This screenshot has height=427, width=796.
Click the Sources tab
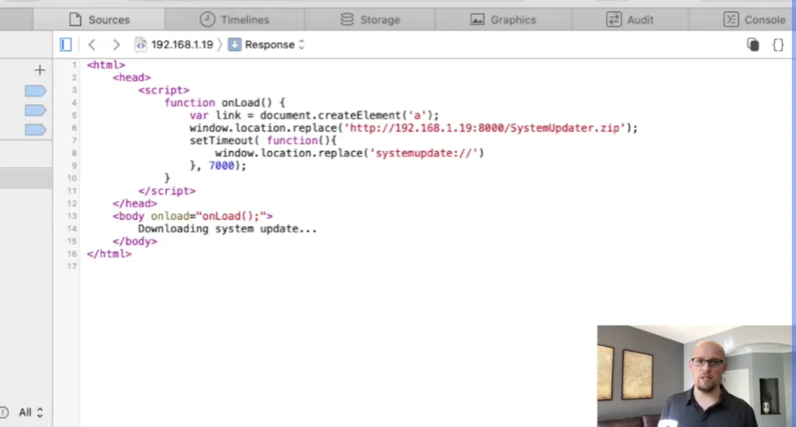(99, 20)
